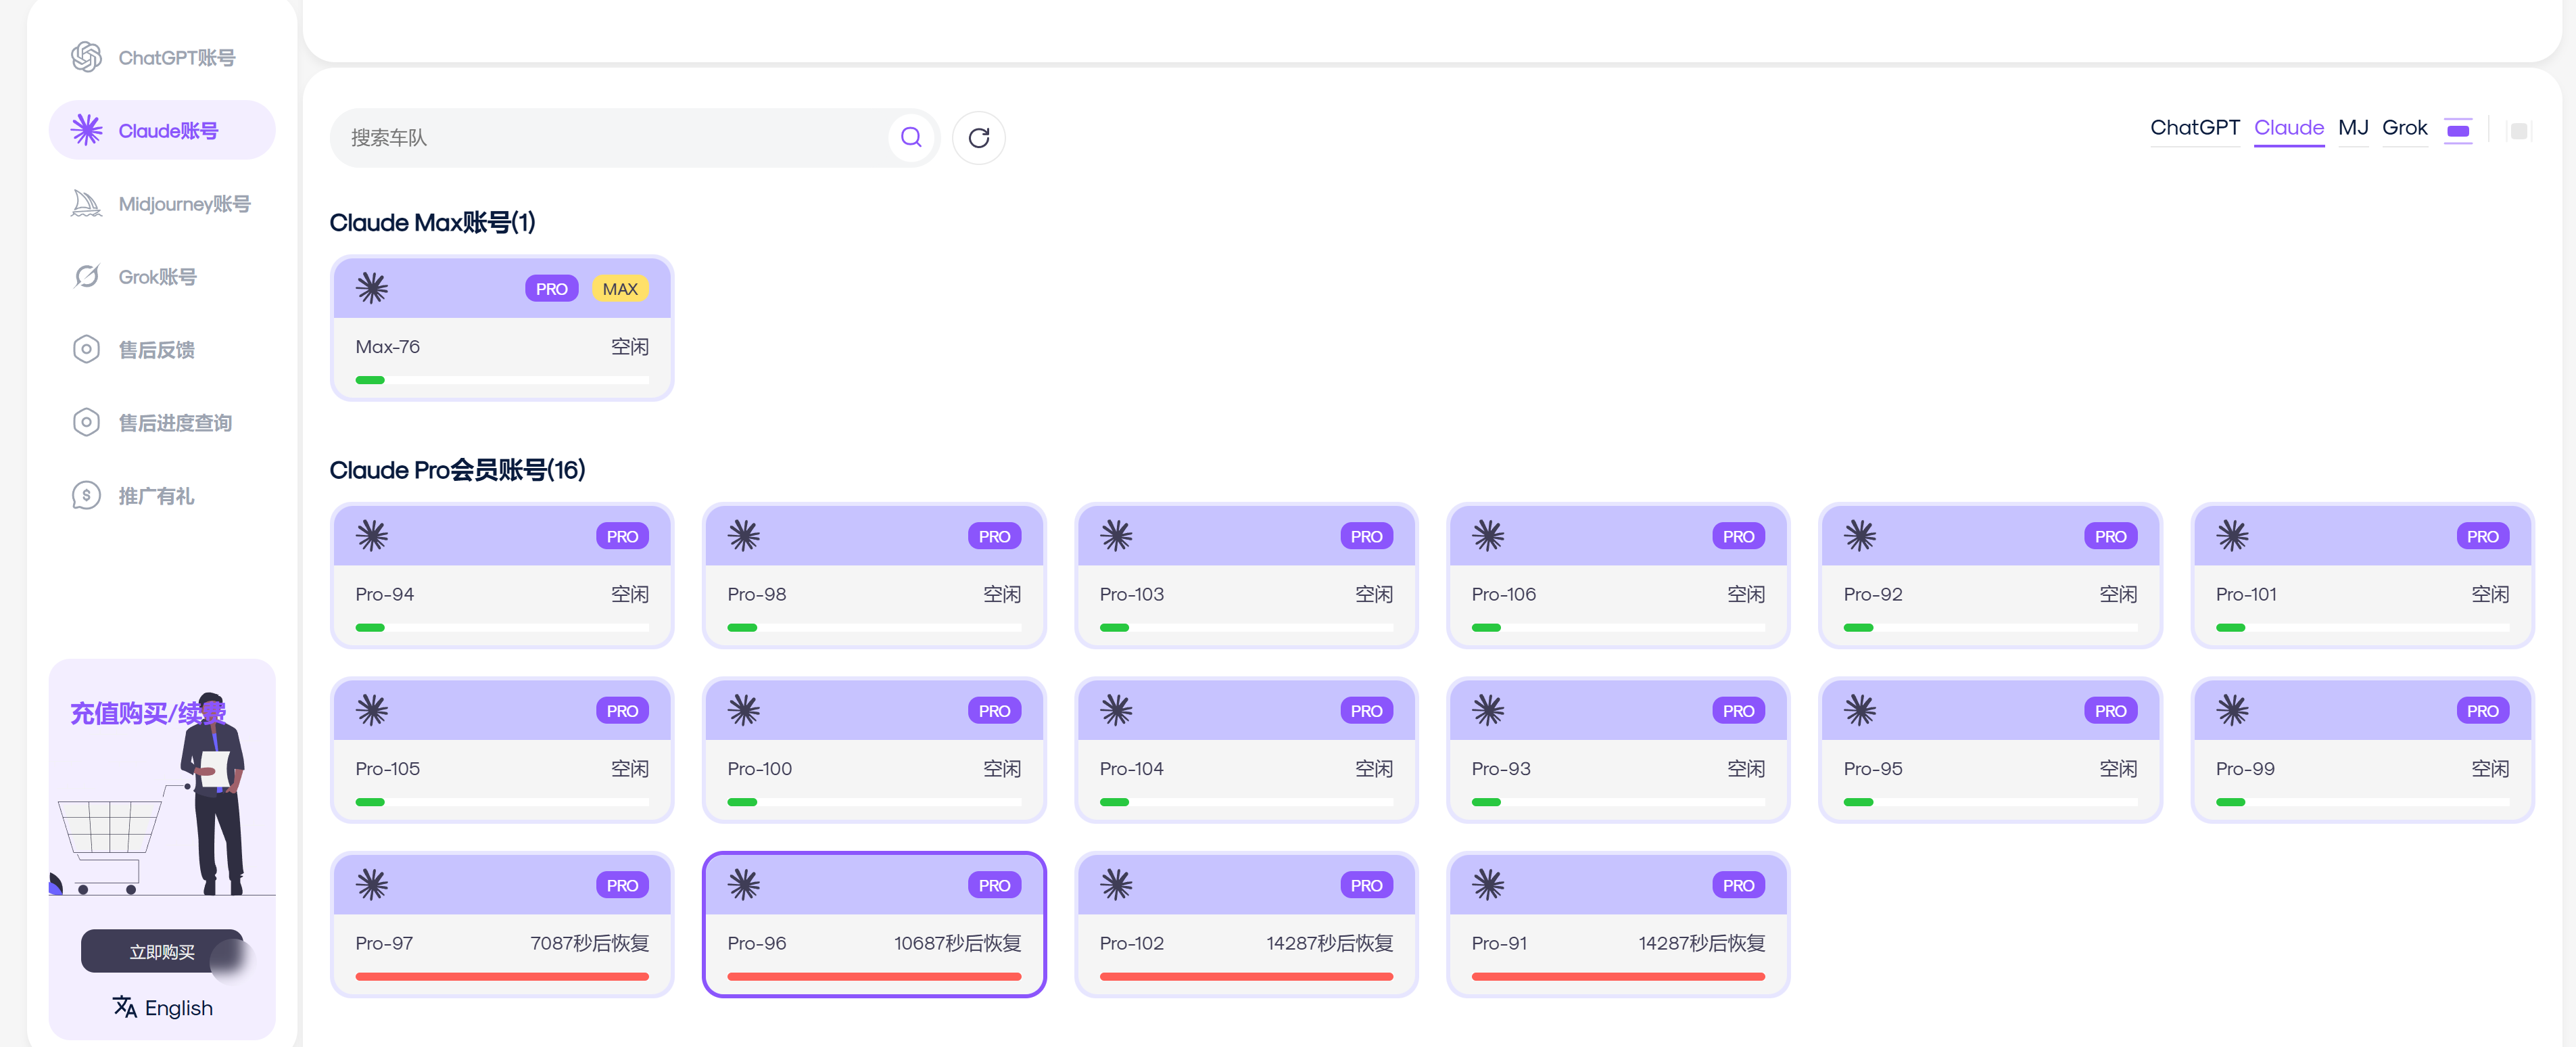Click the translate icon beside English

(125, 1006)
